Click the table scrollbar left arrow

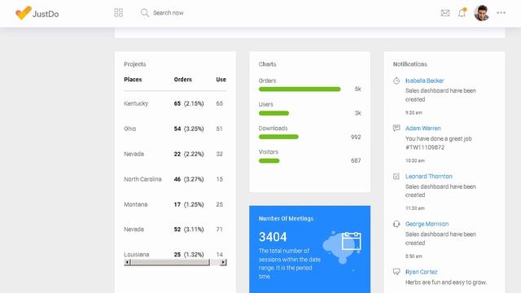[x=127, y=262]
